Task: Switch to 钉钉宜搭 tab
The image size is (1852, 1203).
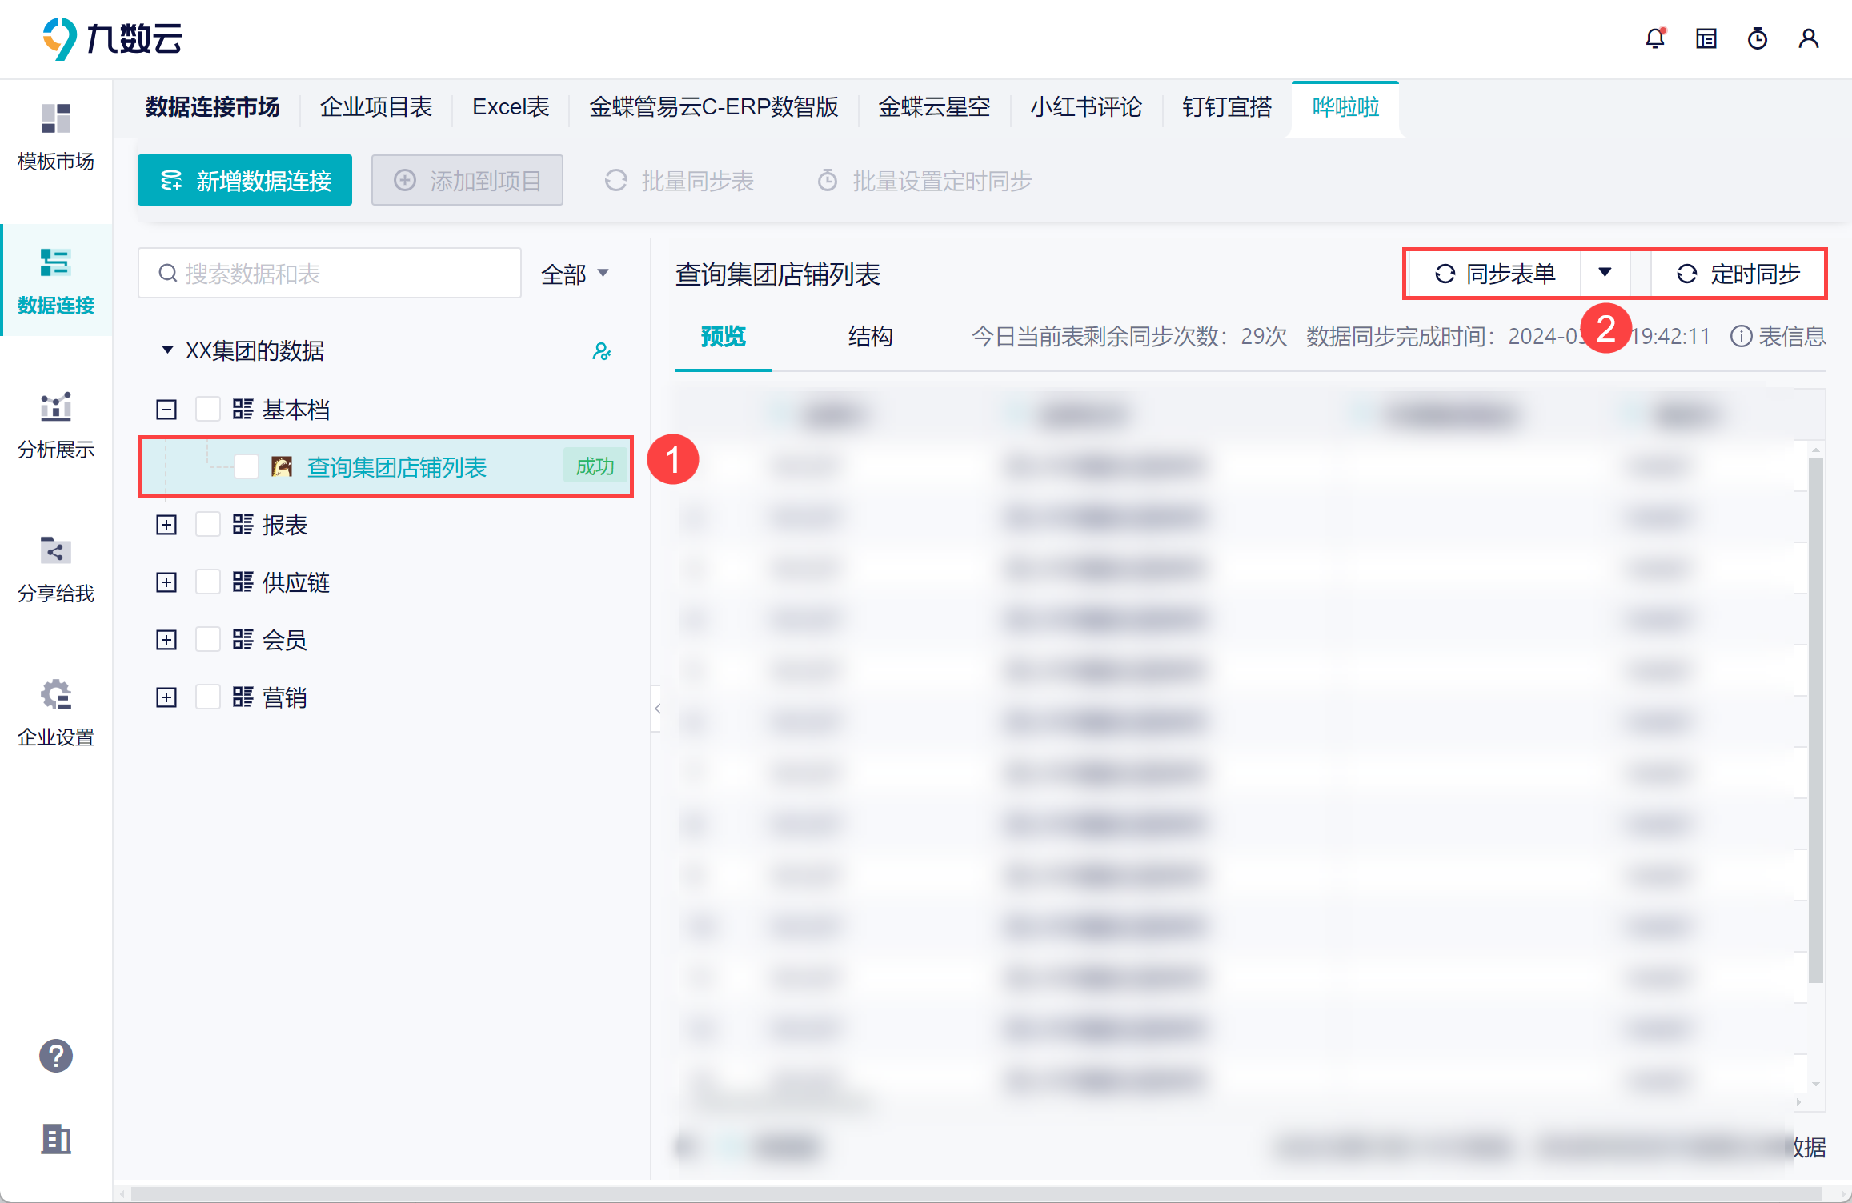Action: click(x=1227, y=106)
